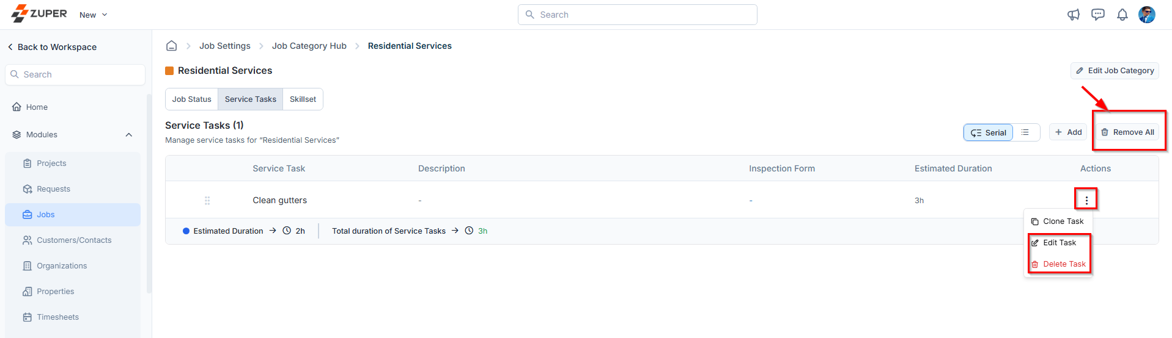Click the Modules stack icon
The image size is (1172, 338).
coord(17,135)
